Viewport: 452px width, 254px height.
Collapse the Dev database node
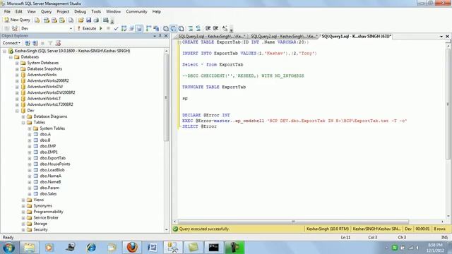pos(17,111)
